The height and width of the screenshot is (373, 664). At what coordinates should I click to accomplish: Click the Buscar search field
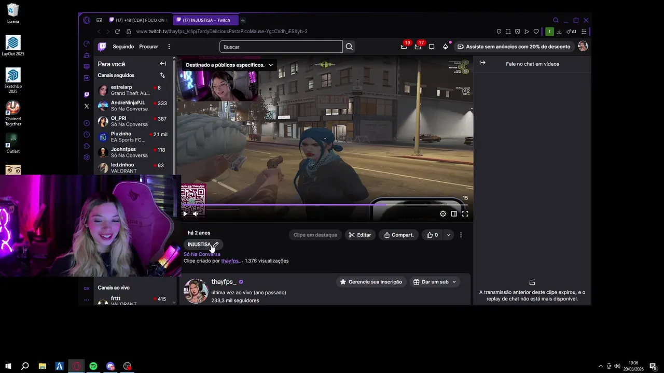click(281, 47)
